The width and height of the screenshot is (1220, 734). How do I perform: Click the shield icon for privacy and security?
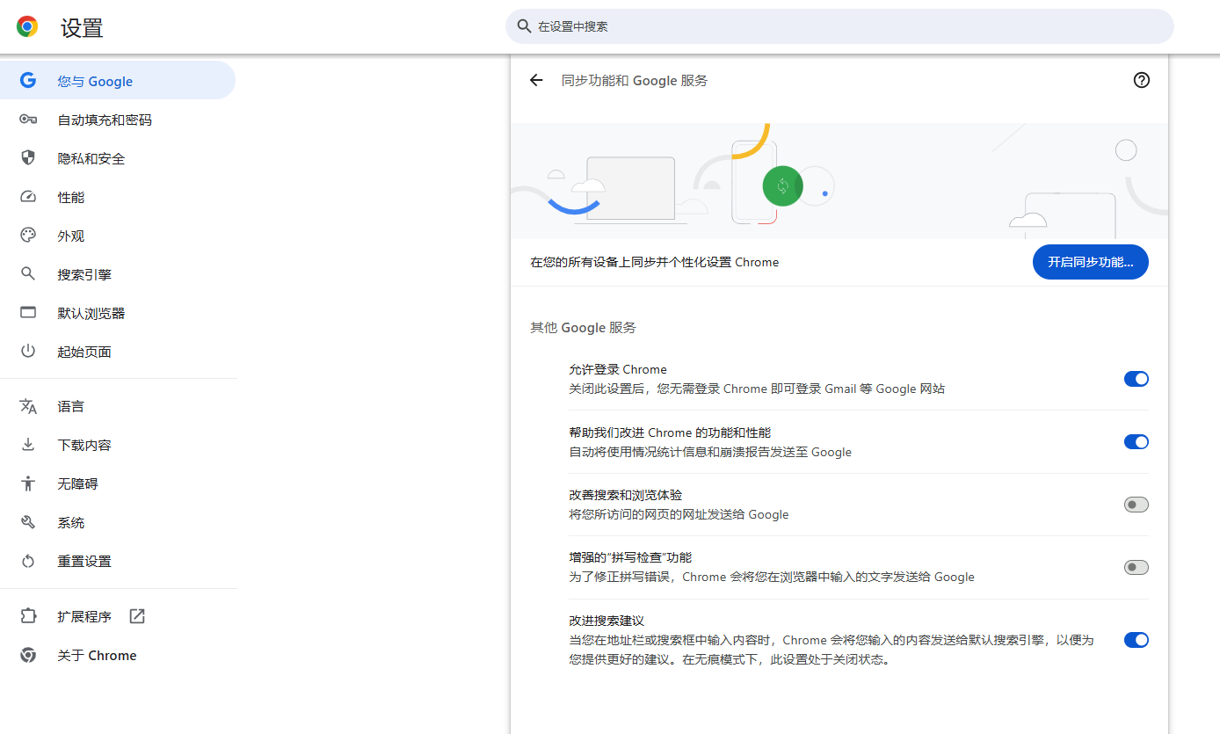click(x=28, y=158)
